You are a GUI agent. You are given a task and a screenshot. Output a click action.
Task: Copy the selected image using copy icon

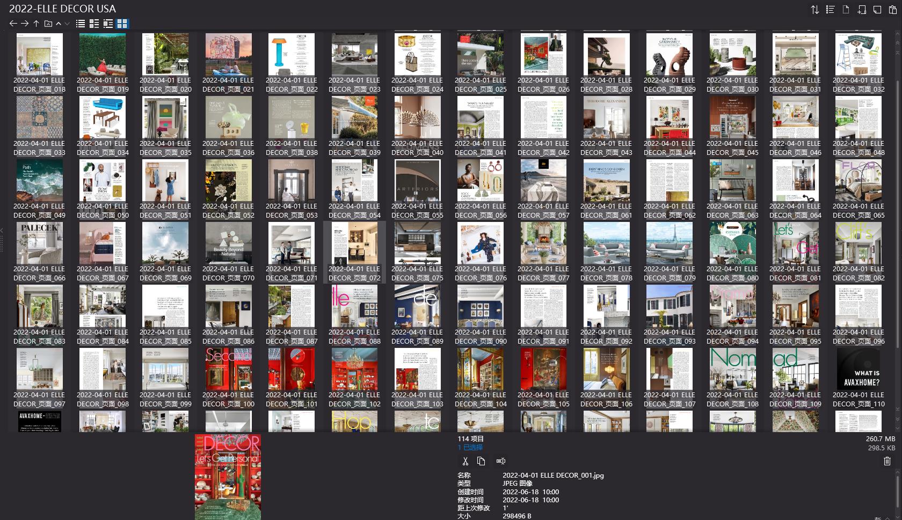coord(481,460)
